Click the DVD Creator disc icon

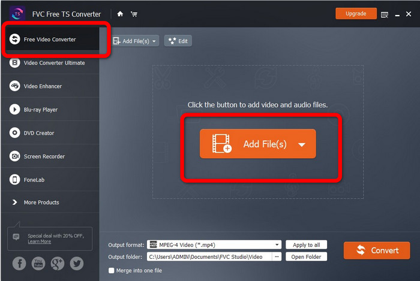[15, 132]
